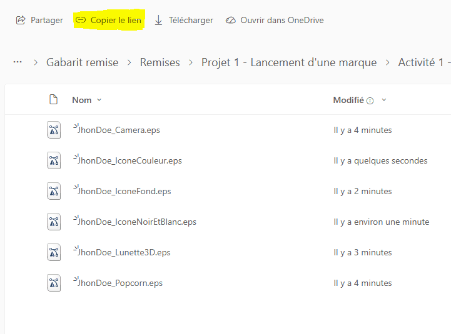Click "Il y a 4 minutes" for Camera file
Viewport: 451px width, 334px height.
[x=363, y=130]
